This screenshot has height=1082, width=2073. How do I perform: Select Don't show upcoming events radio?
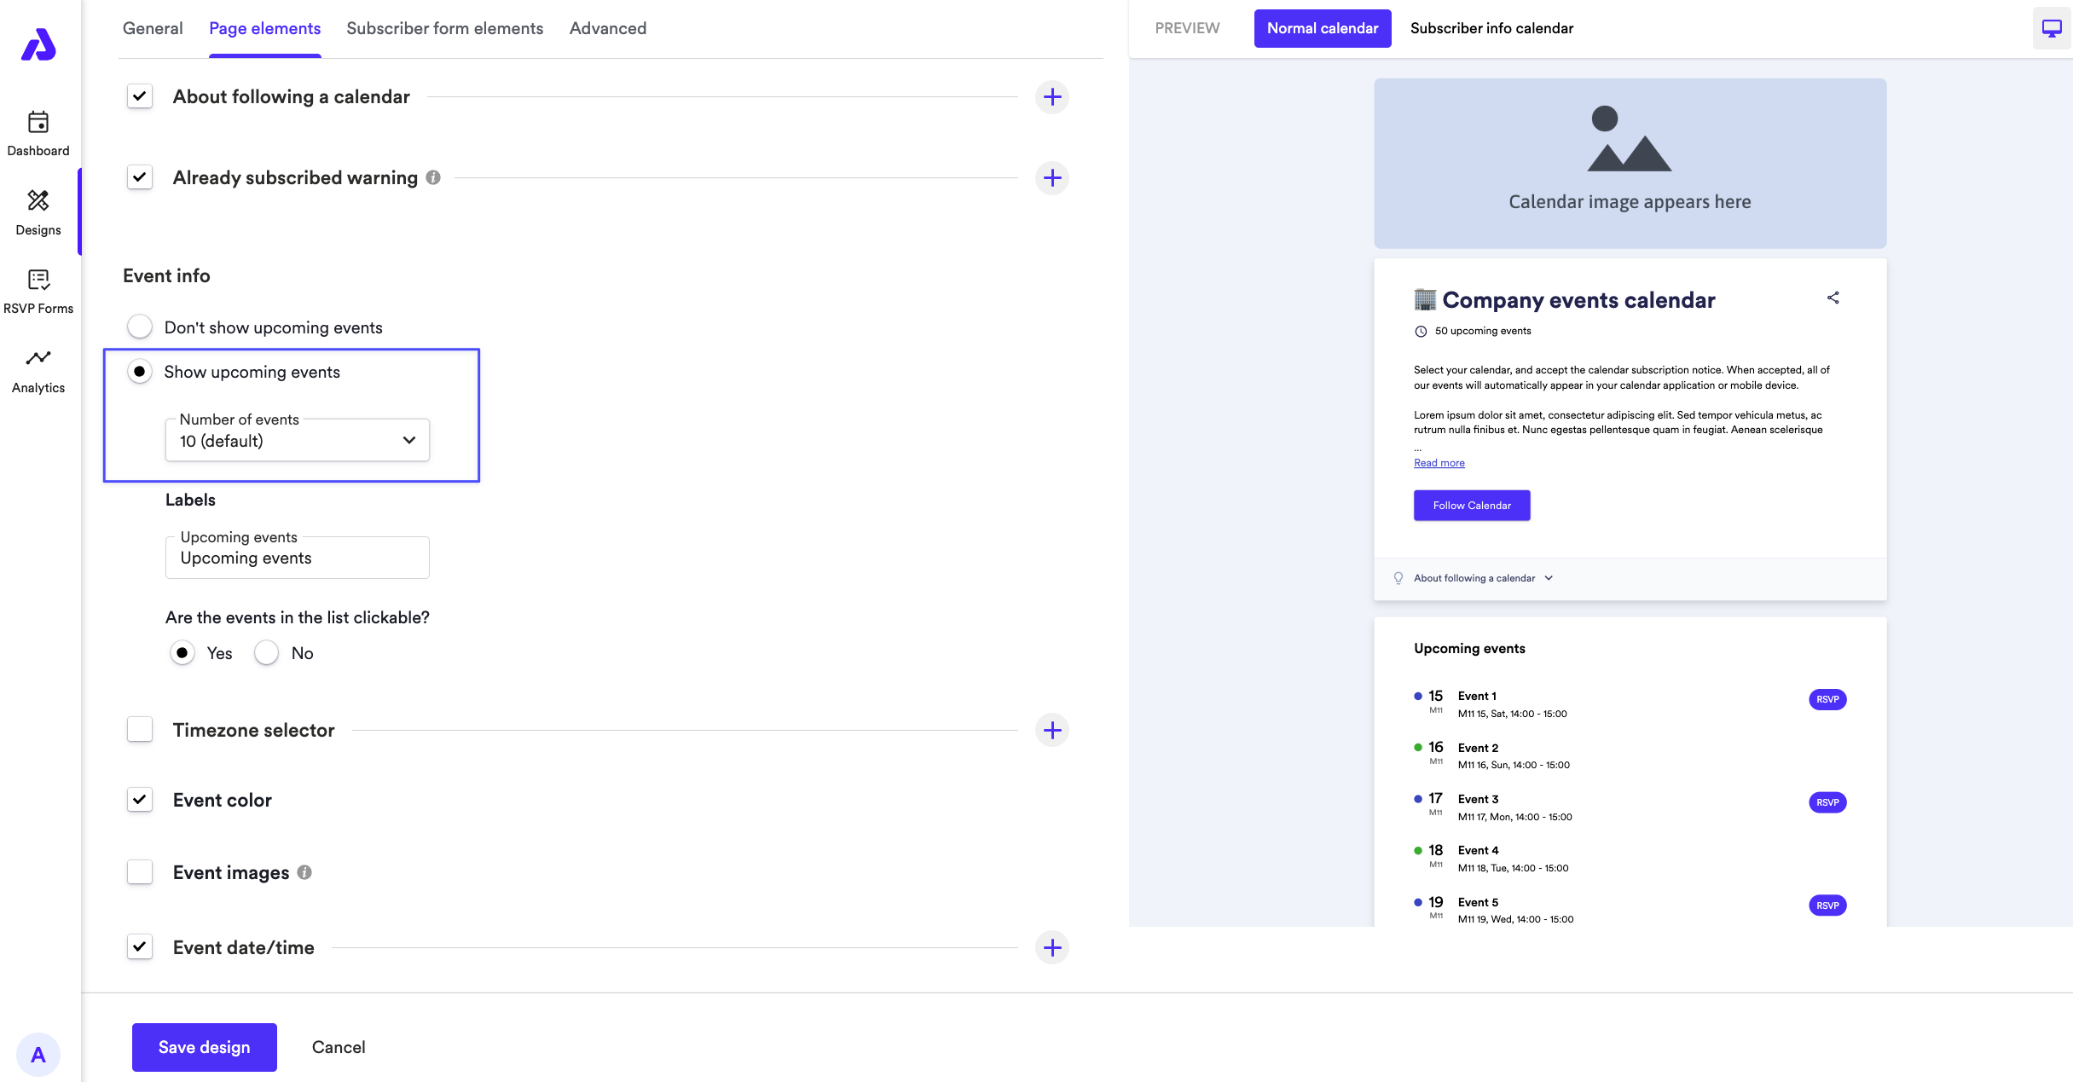tap(140, 327)
